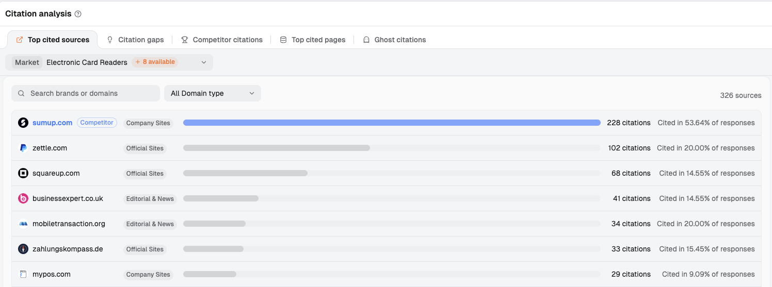Click the businessexpert.co.uk domain name
The image size is (772, 287).
coord(68,198)
